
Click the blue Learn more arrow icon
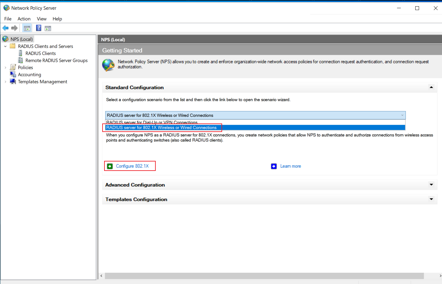pyautogui.click(x=274, y=166)
